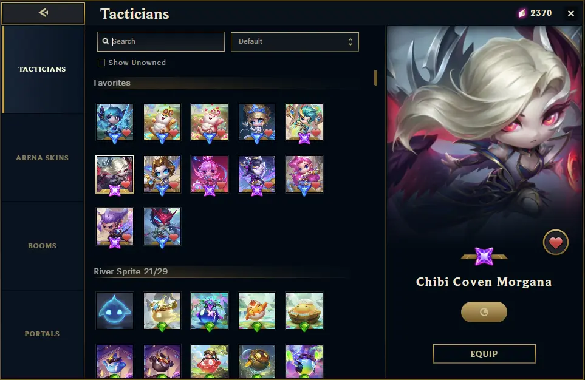Click the back arrow icon
Viewport: 585px width, 380px height.
tap(43, 13)
